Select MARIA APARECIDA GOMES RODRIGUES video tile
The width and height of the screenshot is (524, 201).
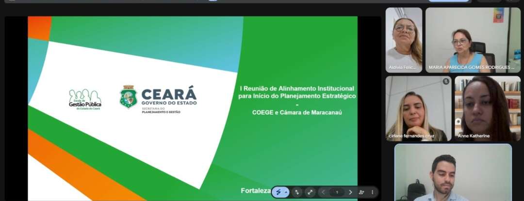473,40
